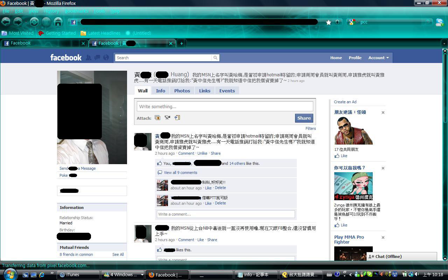
Task: Click View all 9 comments
Action: 181,173
